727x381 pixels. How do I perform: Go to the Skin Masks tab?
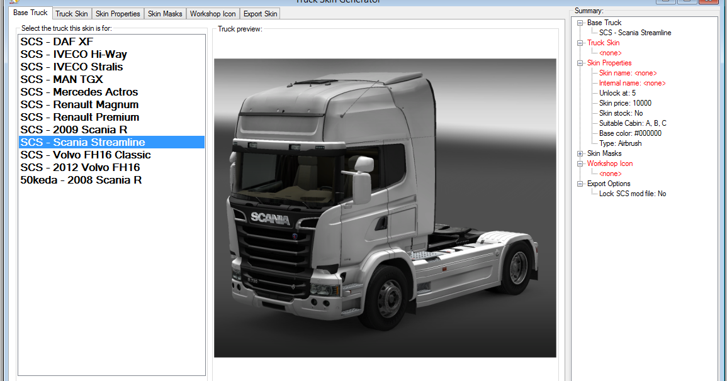coord(165,14)
